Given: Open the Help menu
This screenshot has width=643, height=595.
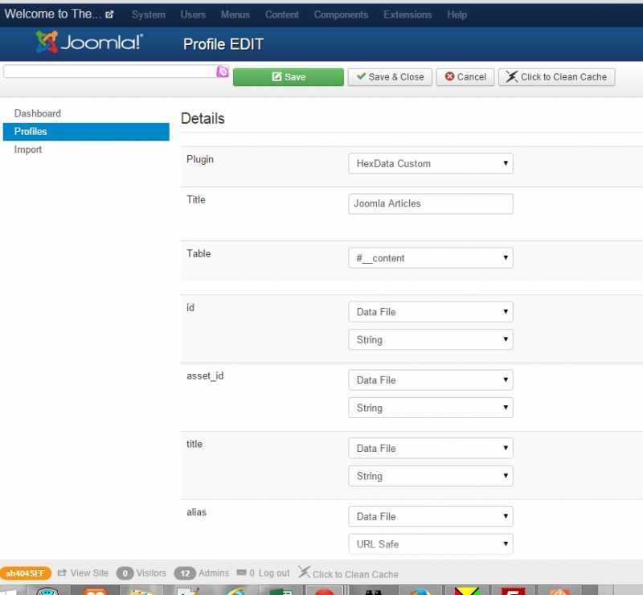Looking at the screenshot, I should pyautogui.click(x=457, y=14).
